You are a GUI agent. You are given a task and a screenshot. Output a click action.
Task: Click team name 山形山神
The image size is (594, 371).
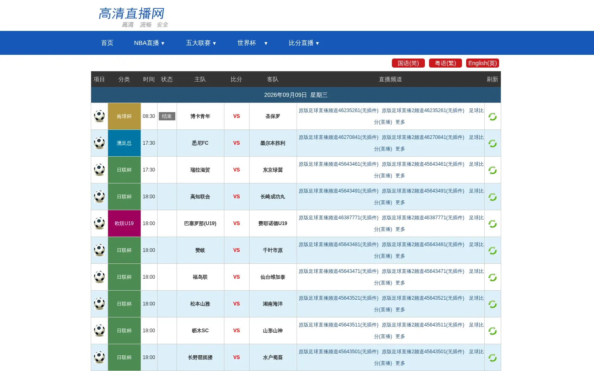click(x=273, y=331)
